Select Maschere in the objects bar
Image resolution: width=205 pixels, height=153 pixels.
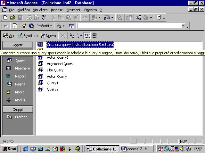click(x=18, y=68)
